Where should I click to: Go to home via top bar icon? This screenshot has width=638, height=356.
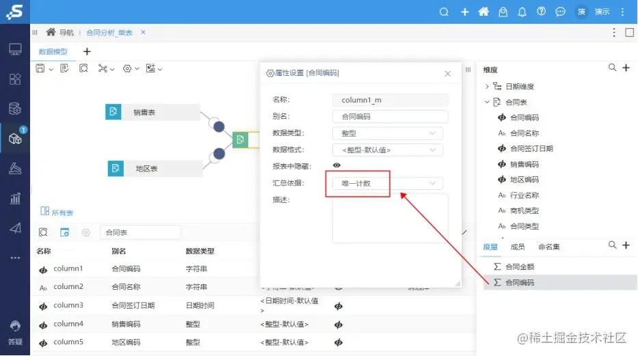coord(483,12)
